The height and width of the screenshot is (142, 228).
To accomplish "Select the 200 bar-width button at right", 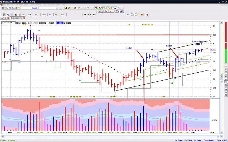I will [226, 92].
